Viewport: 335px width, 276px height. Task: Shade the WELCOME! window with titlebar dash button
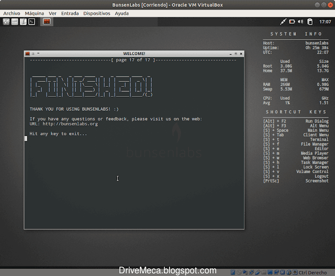[x=38, y=54]
